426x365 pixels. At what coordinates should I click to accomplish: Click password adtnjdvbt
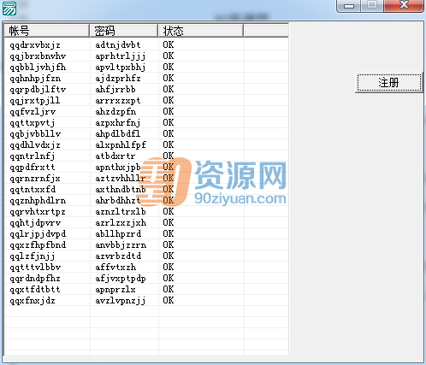118,45
